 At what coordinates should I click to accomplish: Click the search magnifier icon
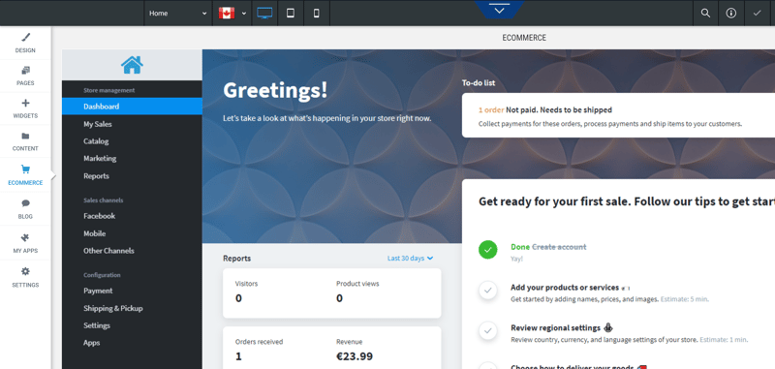coord(705,13)
